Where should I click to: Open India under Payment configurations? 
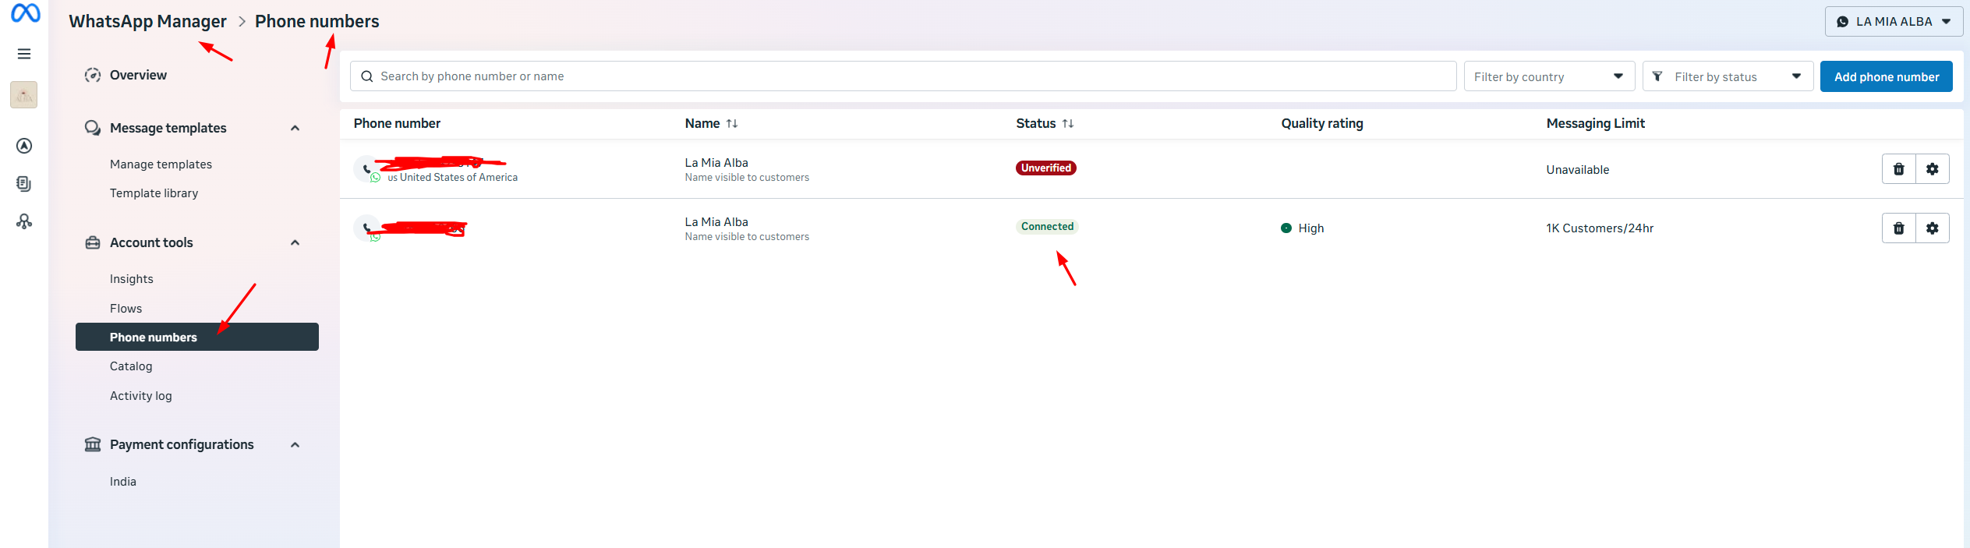click(123, 482)
